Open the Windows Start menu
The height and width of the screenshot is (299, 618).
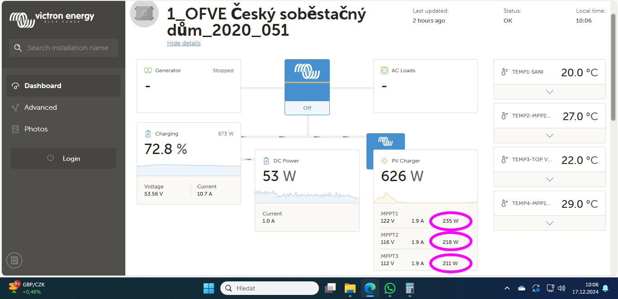pos(209,288)
